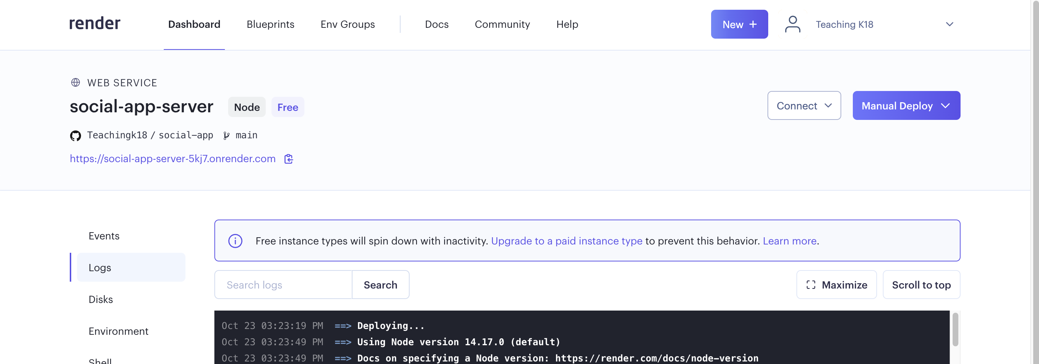Open the Manual Deploy dropdown
This screenshot has height=364, width=1039.
[906, 105]
